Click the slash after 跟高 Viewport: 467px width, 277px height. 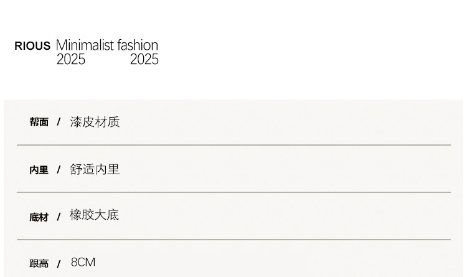point(59,264)
